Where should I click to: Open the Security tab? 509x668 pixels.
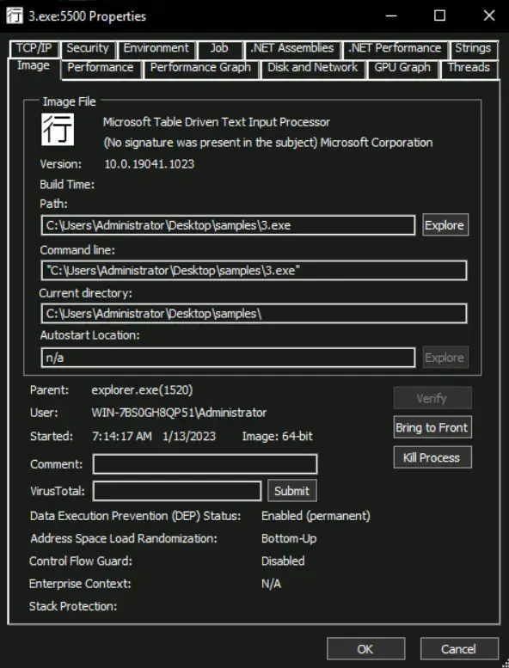tap(88, 48)
